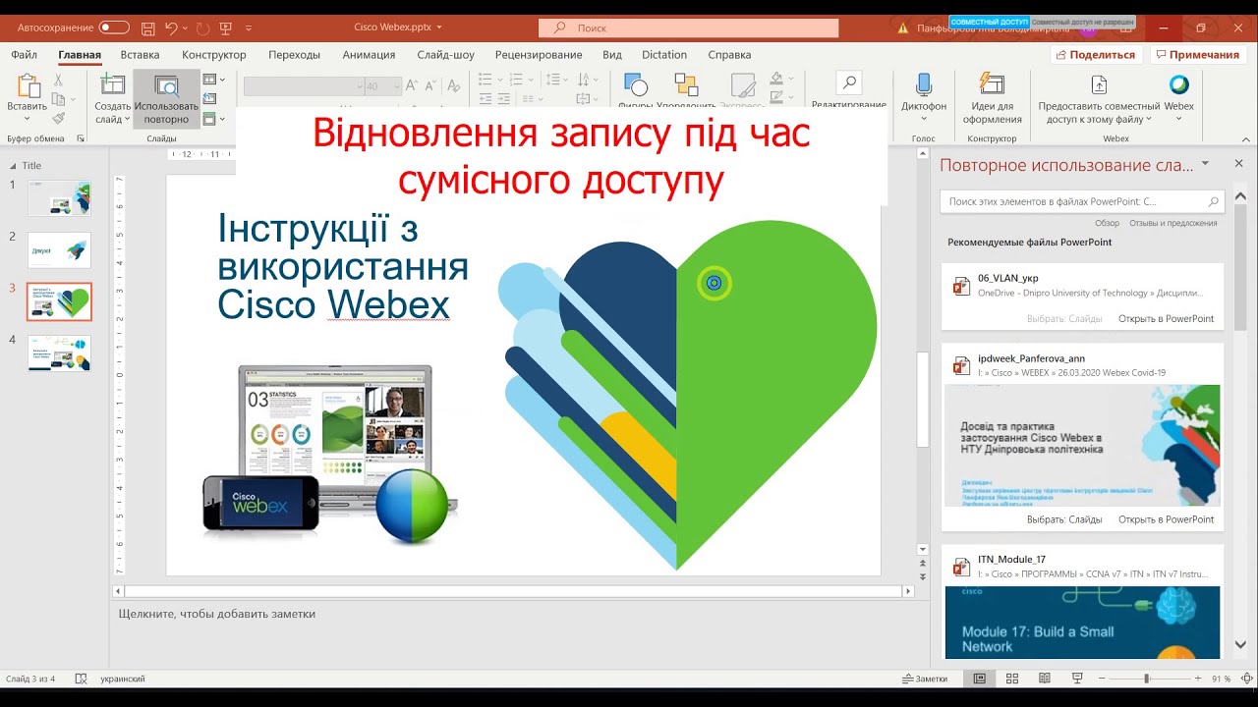1258x707 pixels.
Task: Click Выбрать: Слайды for ipdweek_Panferova_ann
Action: 1064,519
